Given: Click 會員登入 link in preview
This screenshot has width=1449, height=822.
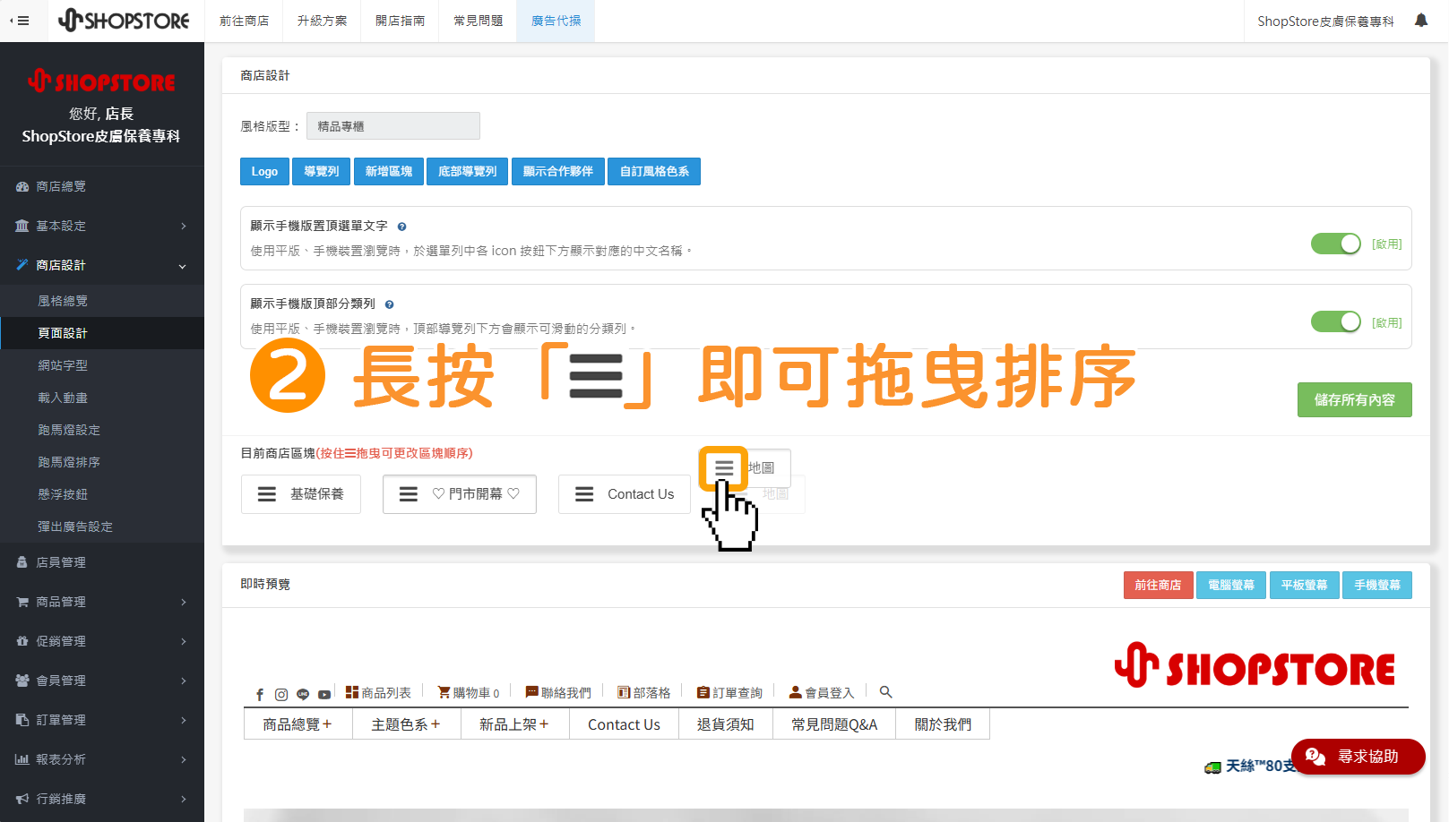Looking at the screenshot, I should (x=822, y=692).
